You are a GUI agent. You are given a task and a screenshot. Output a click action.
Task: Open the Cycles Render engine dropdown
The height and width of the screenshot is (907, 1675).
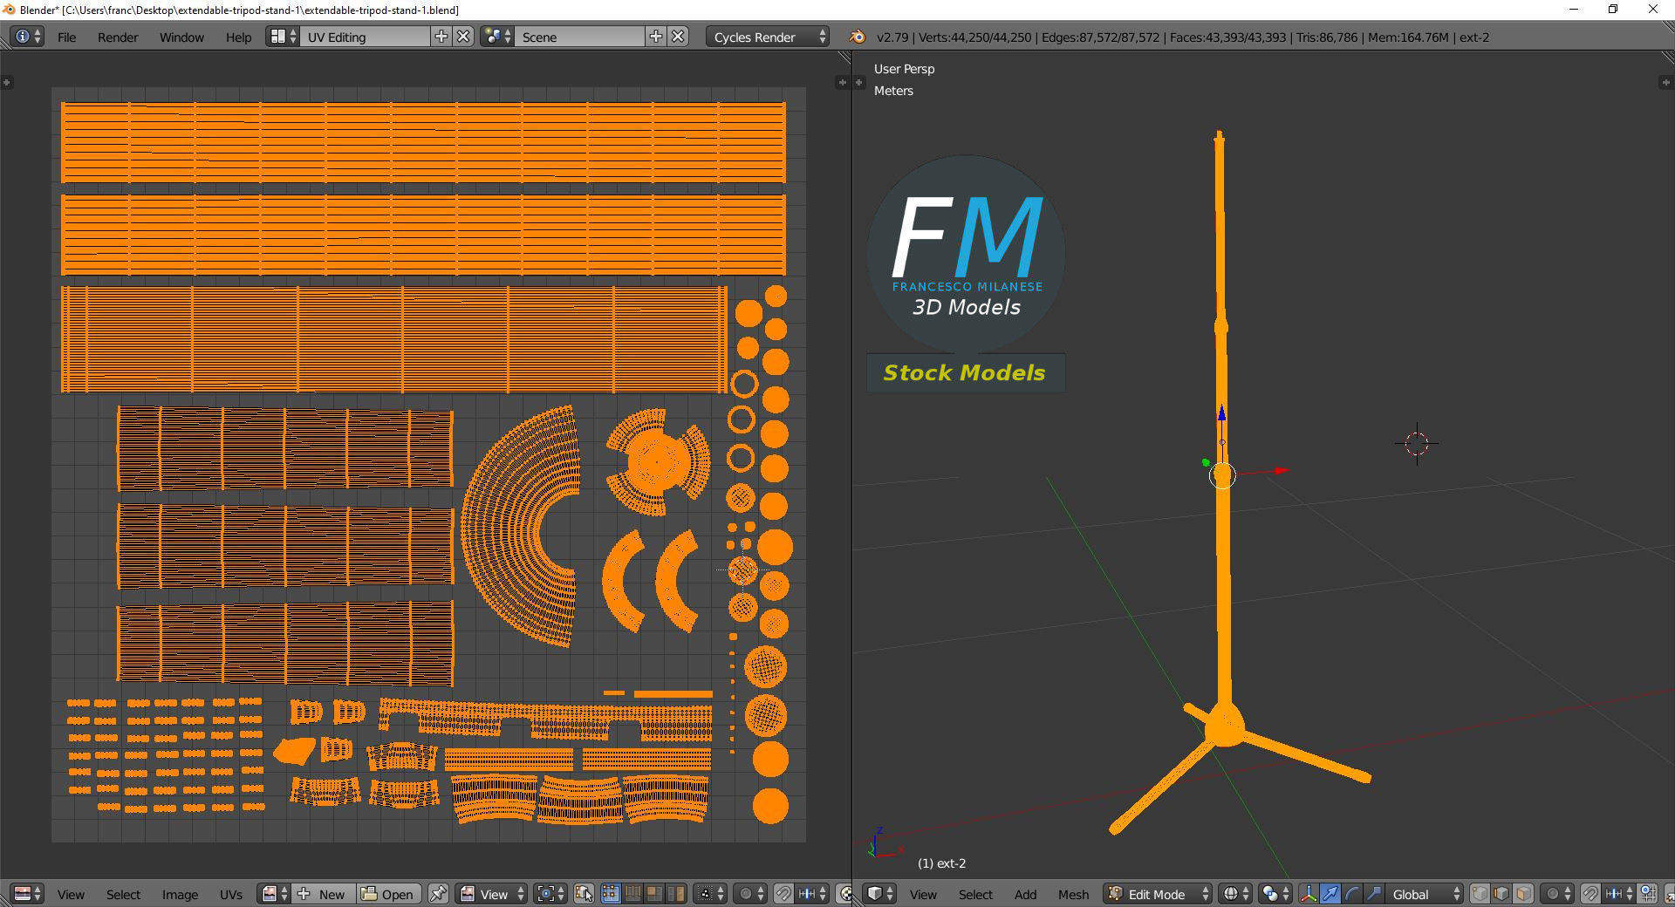click(768, 37)
